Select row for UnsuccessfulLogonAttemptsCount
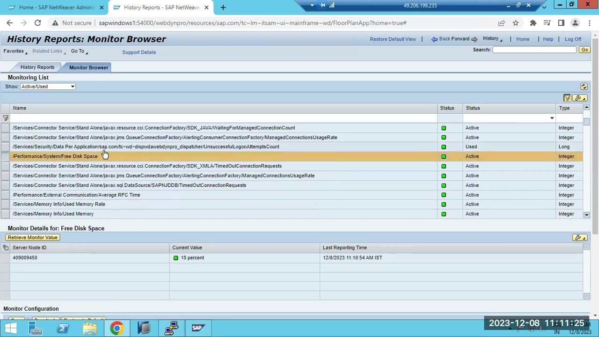Screen dimensions: 599x337 pyautogui.click(x=5, y=147)
